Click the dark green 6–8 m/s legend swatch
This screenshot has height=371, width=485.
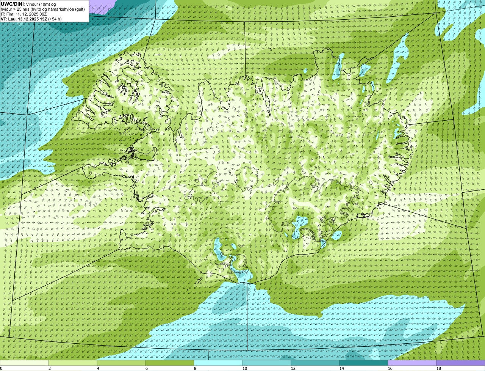coord(170,363)
